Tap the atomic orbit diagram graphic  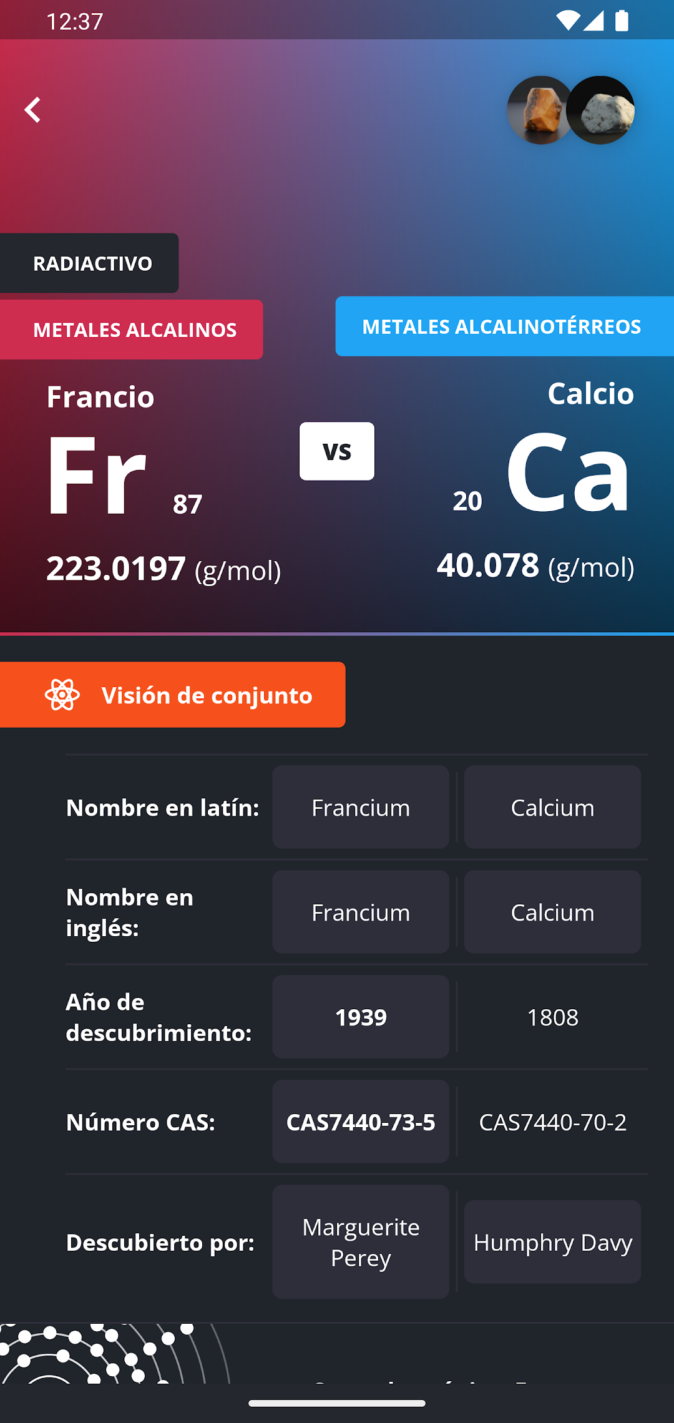pyautogui.click(x=115, y=1353)
